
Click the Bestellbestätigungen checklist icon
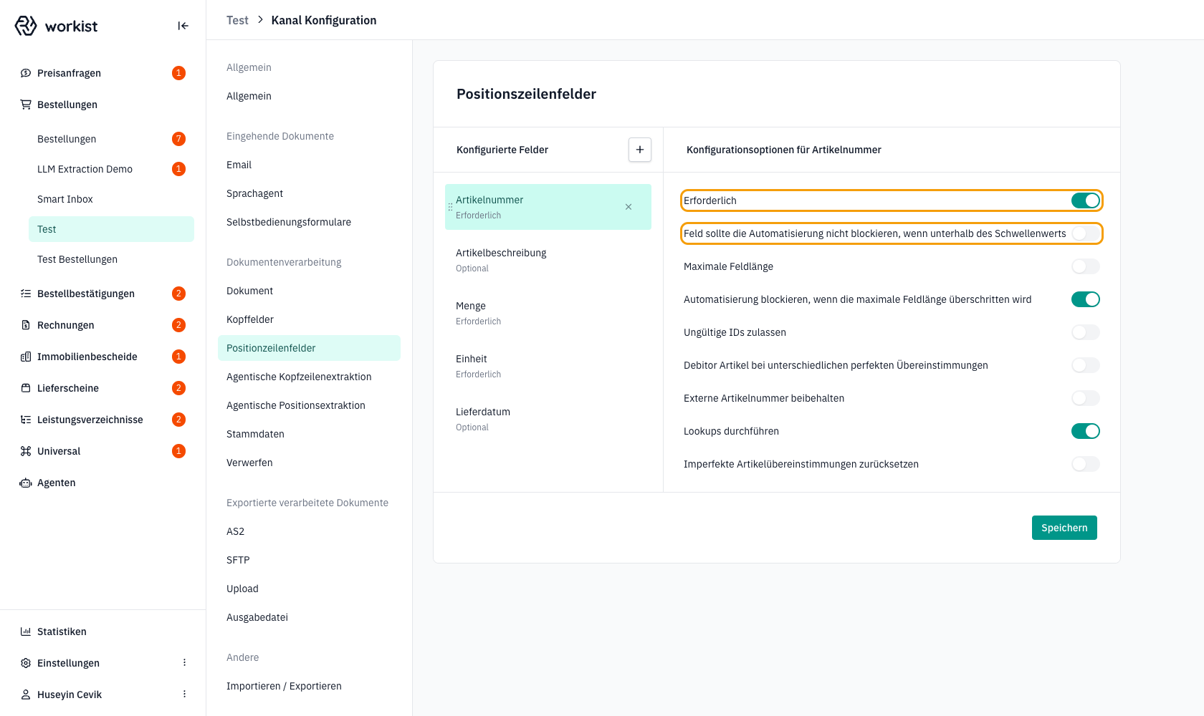click(26, 294)
